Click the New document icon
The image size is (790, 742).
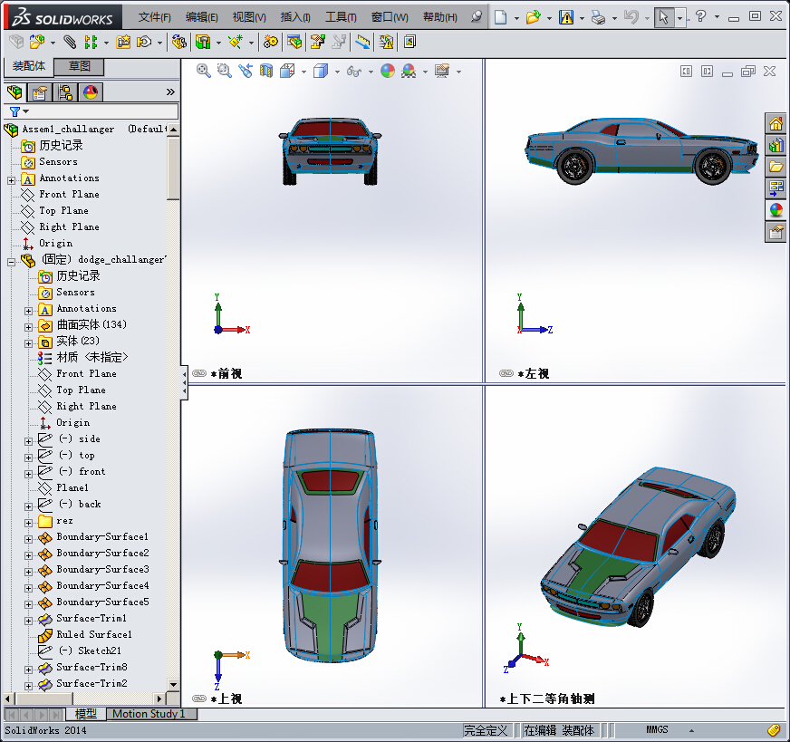tap(500, 17)
